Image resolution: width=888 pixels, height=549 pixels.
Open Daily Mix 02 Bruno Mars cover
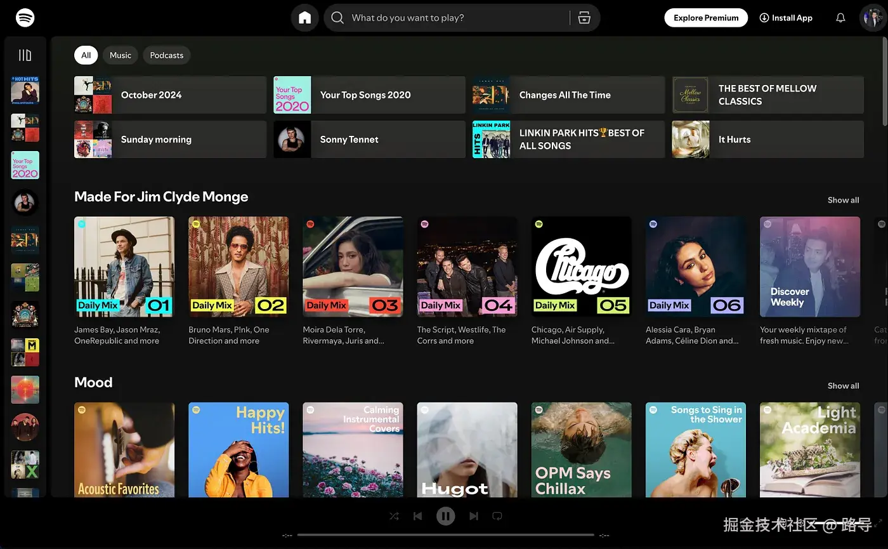238,267
